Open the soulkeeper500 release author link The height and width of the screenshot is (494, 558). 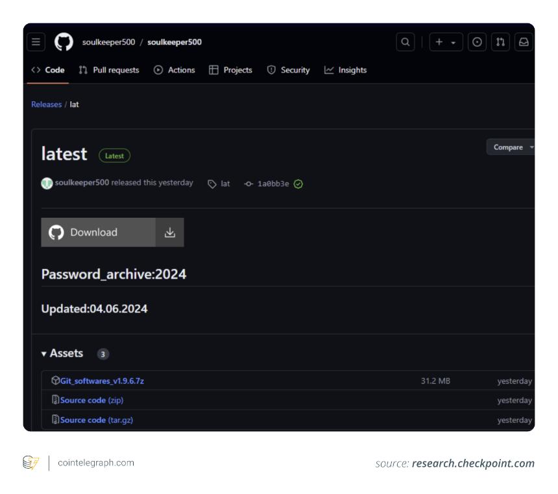click(82, 182)
